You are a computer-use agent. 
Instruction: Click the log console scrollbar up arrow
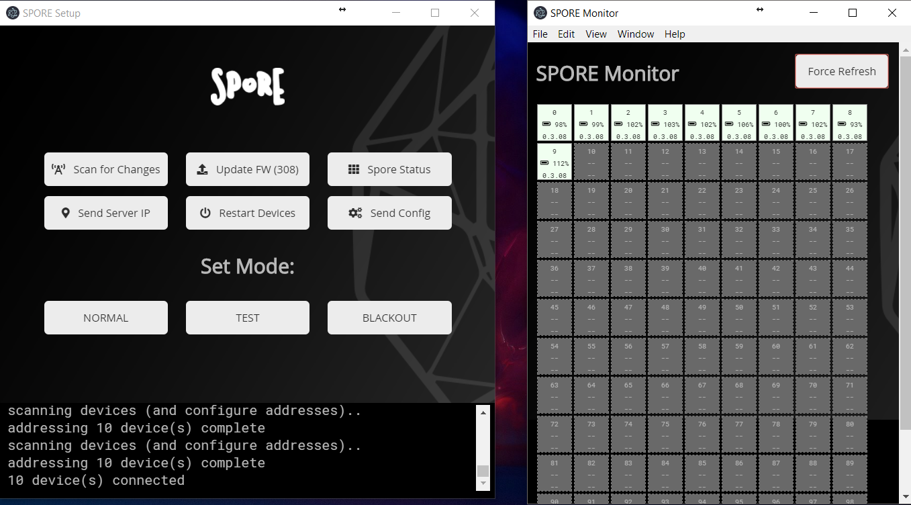483,412
